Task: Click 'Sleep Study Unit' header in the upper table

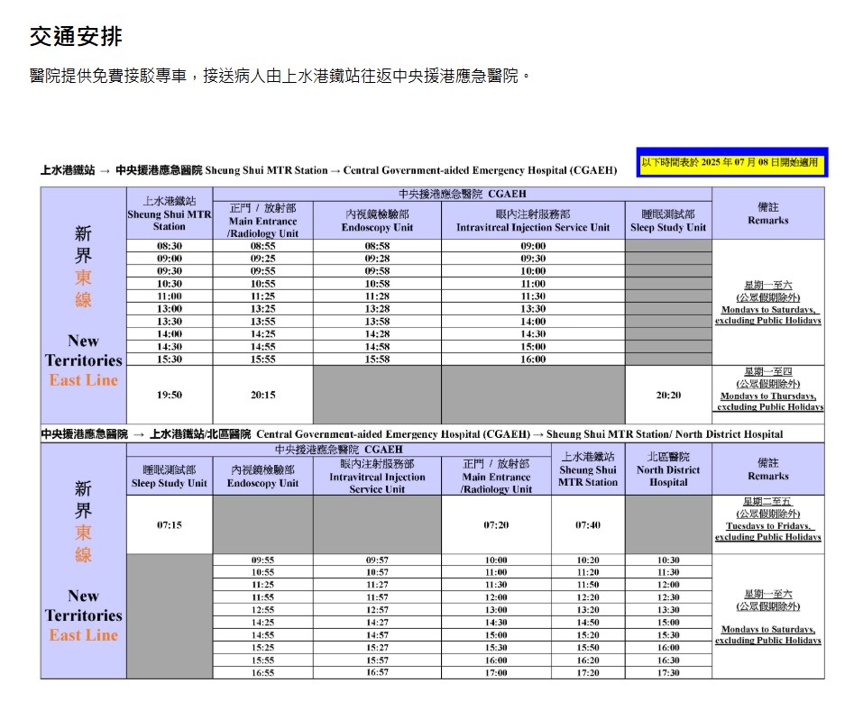Action: click(x=668, y=221)
